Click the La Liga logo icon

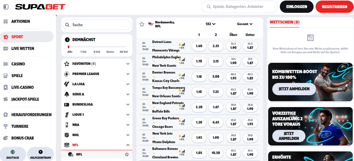coord(67,84)
